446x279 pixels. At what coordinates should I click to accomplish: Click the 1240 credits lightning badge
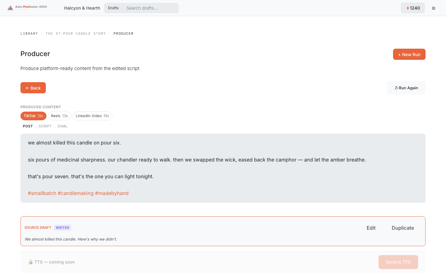(x=413, y=8)
